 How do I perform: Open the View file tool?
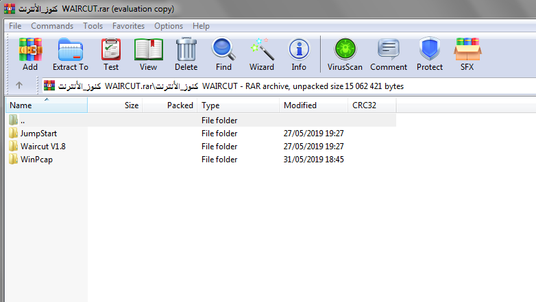point(148,54)
